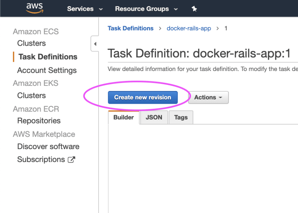Click the 'View detailed information' description text
This screenshot has height=213, width=298.
[x=203, y=69]
